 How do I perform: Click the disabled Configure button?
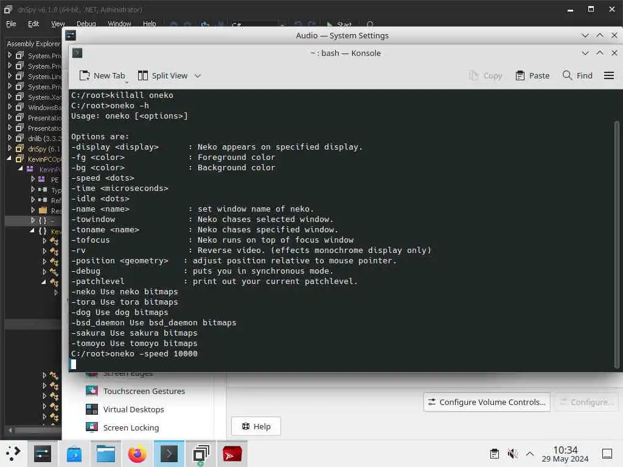pos(586,403)
